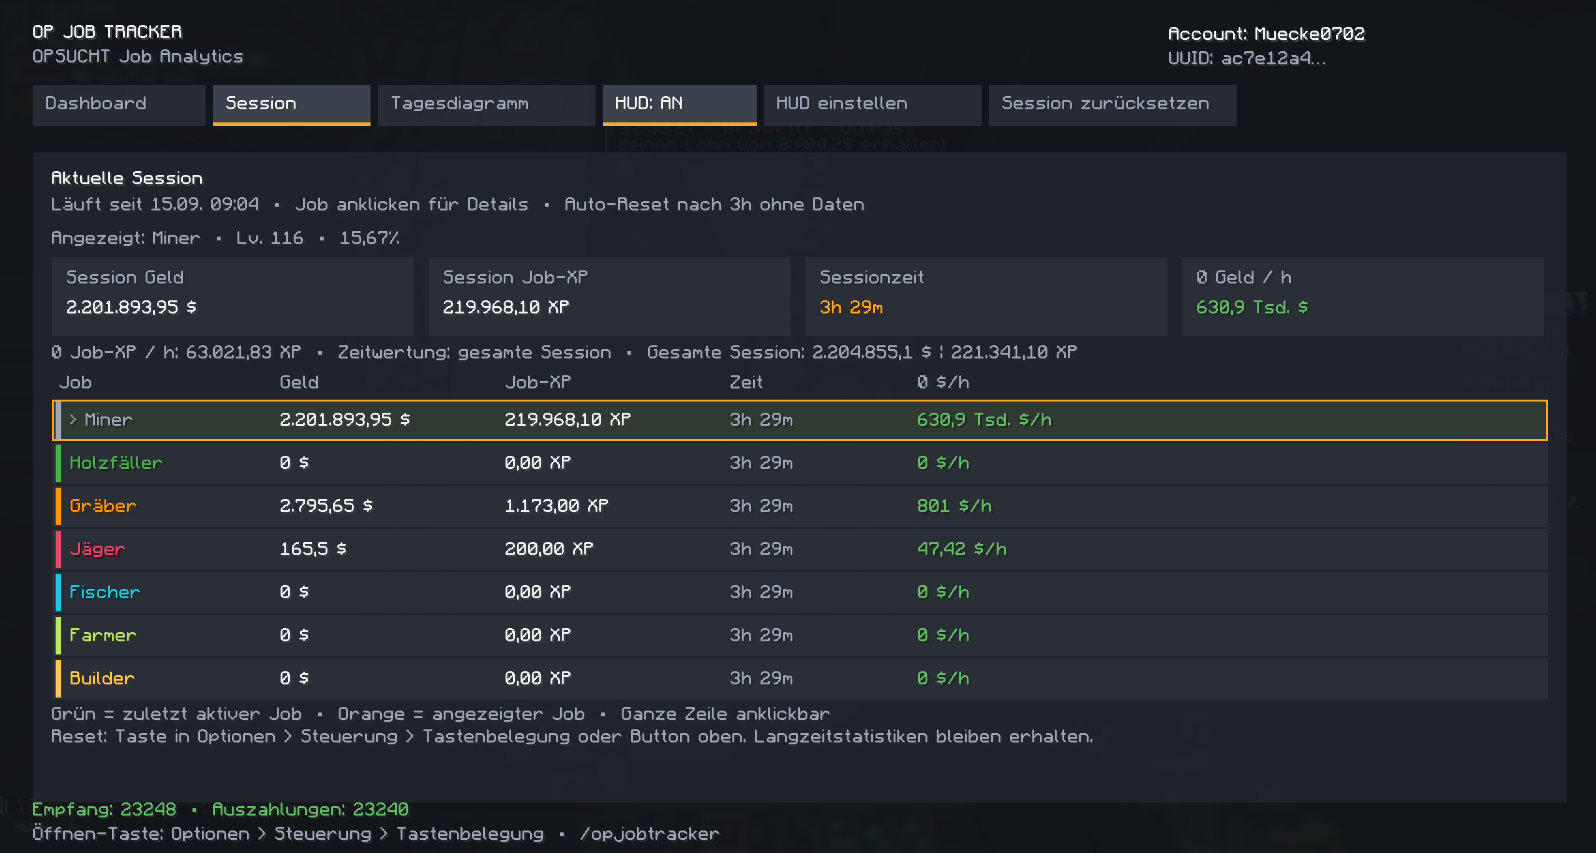This screenshot has width=1596, height=853.
Task: Click the Session Geld card
Action: 232,297
